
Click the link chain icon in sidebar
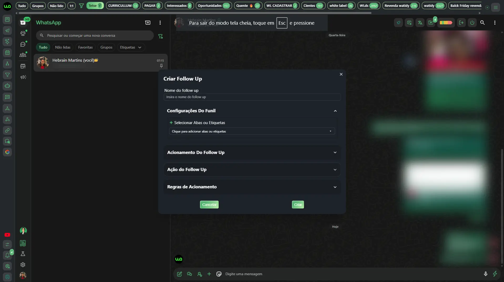pyautogui.click(x=7, y=130)
